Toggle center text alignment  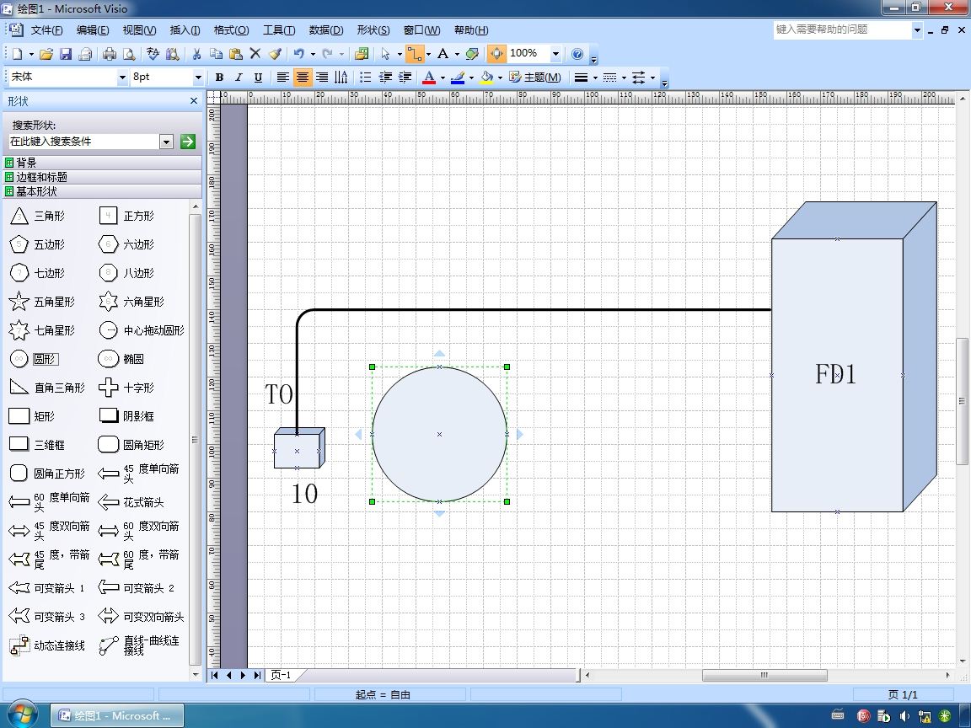303,78
